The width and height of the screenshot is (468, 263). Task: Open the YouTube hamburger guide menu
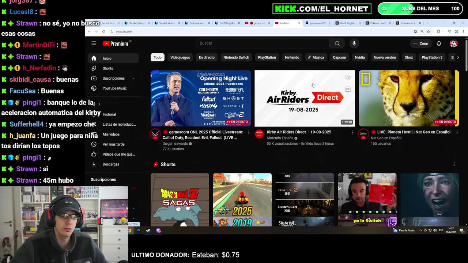pos(94,43)
